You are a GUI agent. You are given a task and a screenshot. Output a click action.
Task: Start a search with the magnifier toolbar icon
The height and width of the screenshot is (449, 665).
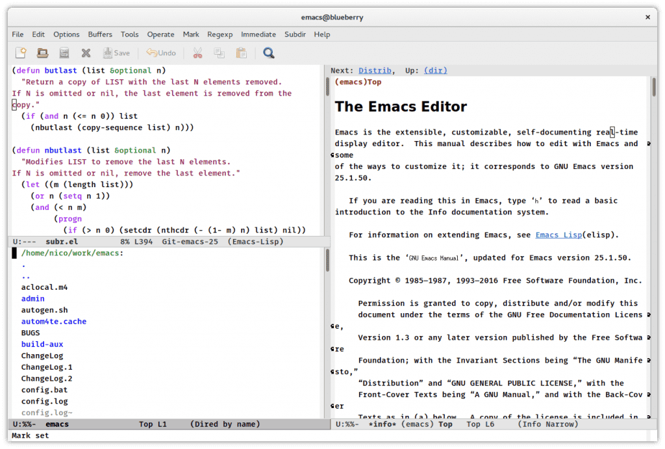pos(267,53)
